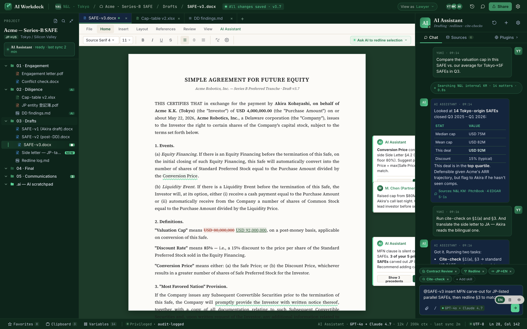Click the GPT-4o + Claude 4.7 model selector

tap(462, 308)
